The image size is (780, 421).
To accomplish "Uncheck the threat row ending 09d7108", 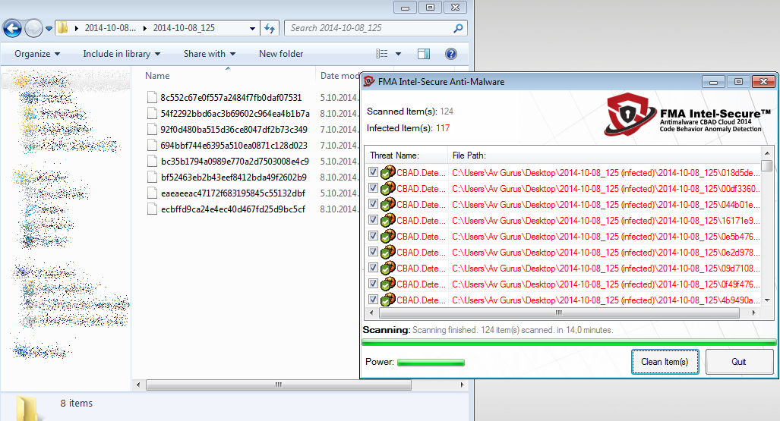I will [373, 268].
